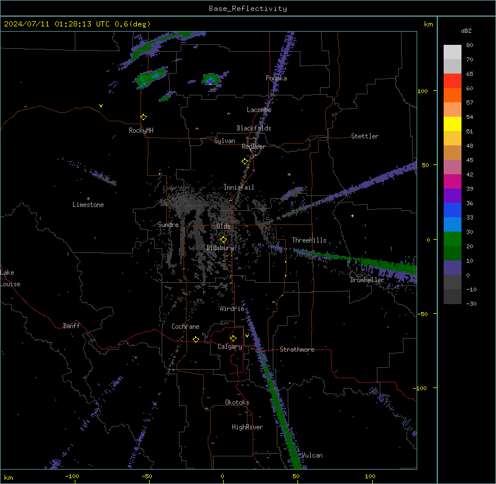This screenshot has width=496, height=484.
Task: Click the Innisfail label
Action: coord(239,187)
